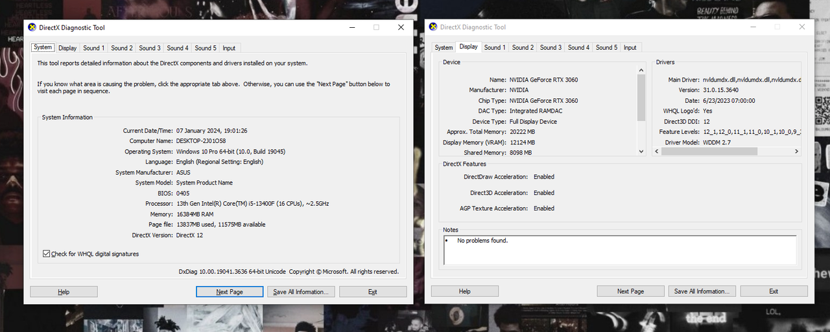Click DirectDraw Acceleration Enabled value
The width and height of the screenshot is (830, 332).
pos(544,177)
